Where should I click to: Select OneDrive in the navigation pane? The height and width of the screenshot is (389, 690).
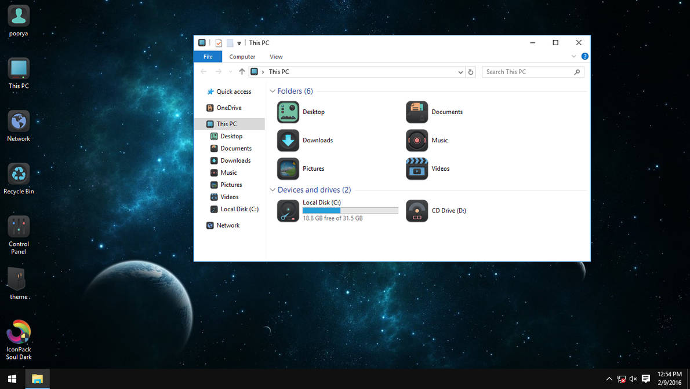click(x=229, y=108)
